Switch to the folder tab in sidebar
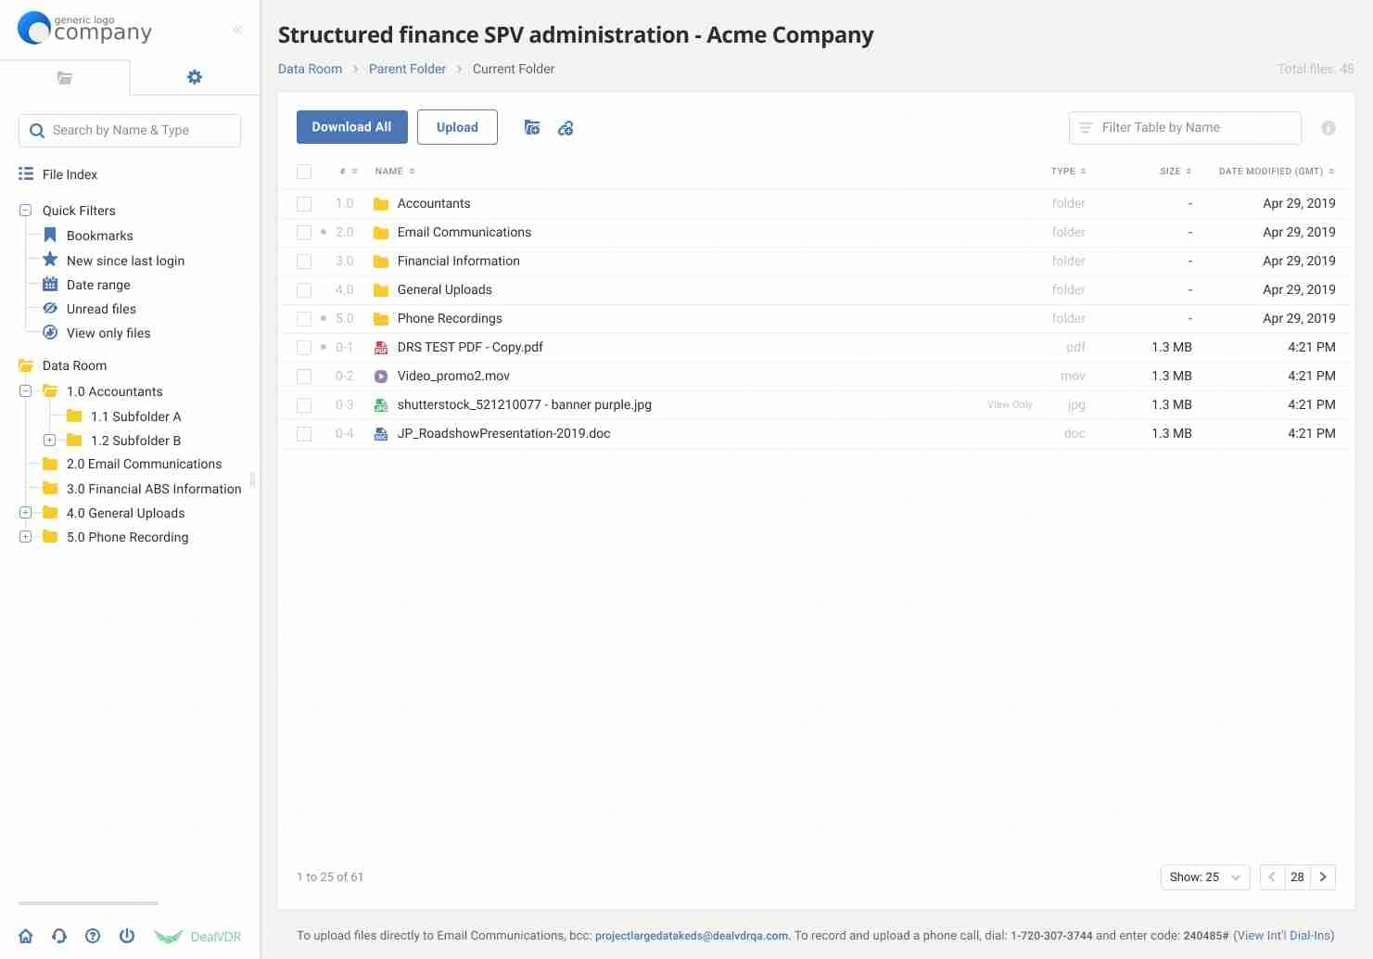Viewport: 1373px width, 959px height. pos(65,78)
